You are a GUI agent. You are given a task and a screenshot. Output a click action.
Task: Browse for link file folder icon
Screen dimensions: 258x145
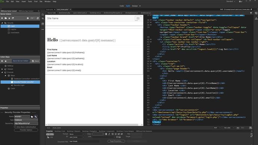click(120, 137)
